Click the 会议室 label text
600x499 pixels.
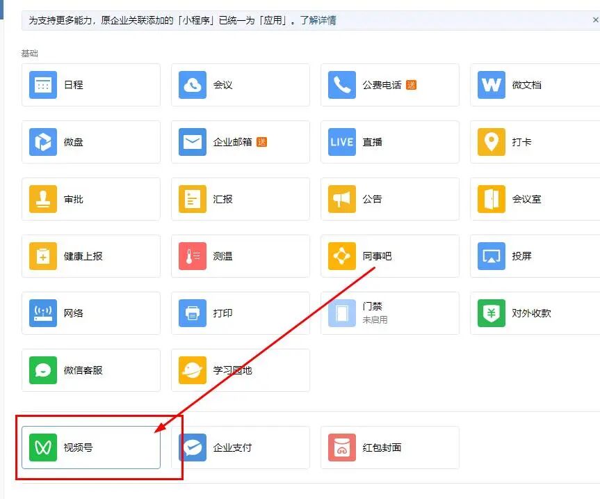point(526,199)
